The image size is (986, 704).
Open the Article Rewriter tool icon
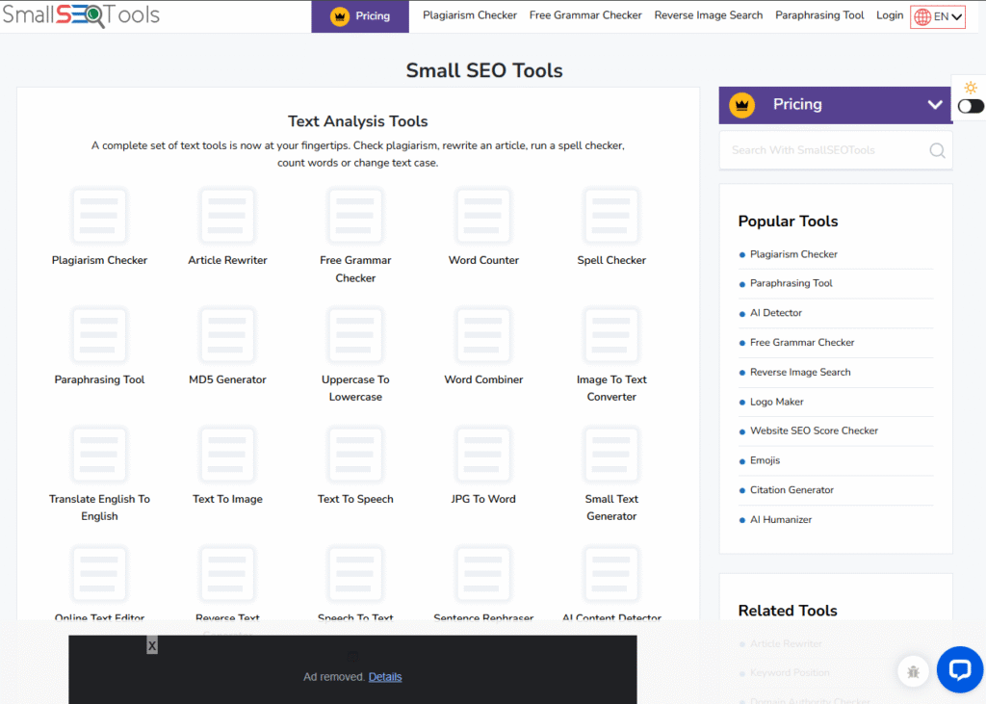click(227, 216)
